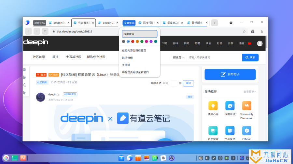
Task: Click the comment icon in left sidebar
Action: click(x=24, y=70)
